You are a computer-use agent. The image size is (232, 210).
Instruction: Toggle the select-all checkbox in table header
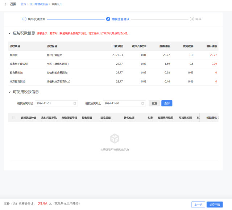14,118
